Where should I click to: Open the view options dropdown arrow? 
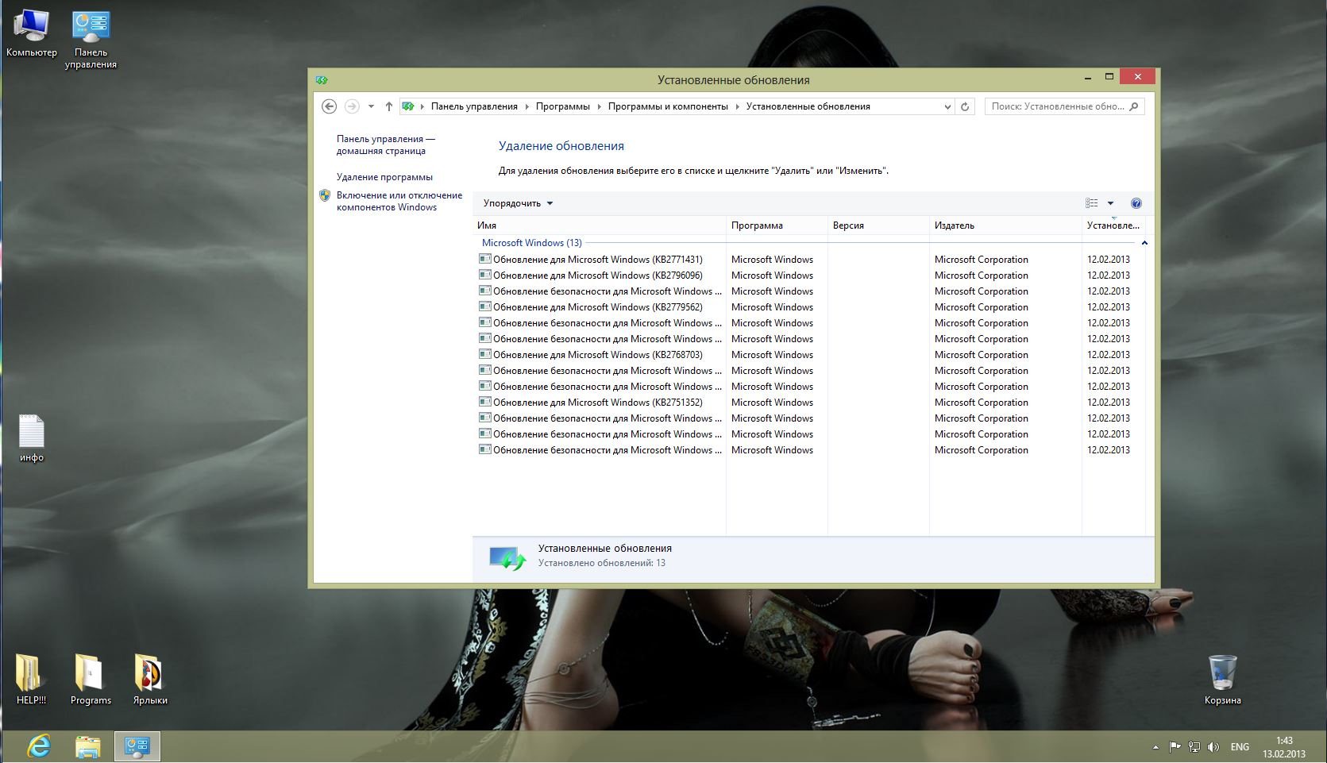pyautogui.click(x=1110, y=203)
